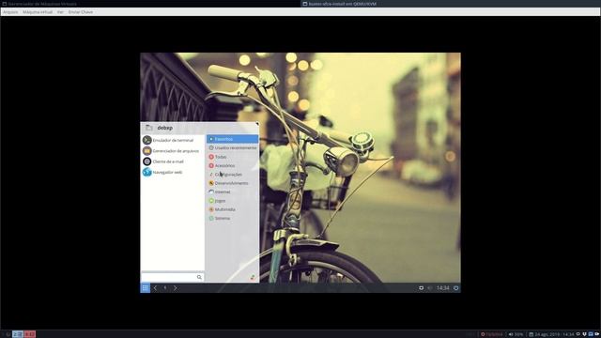601x338 pixels.
Task: Click the red host status indicator
Action: pyautogui.click(x=492, y=334)
